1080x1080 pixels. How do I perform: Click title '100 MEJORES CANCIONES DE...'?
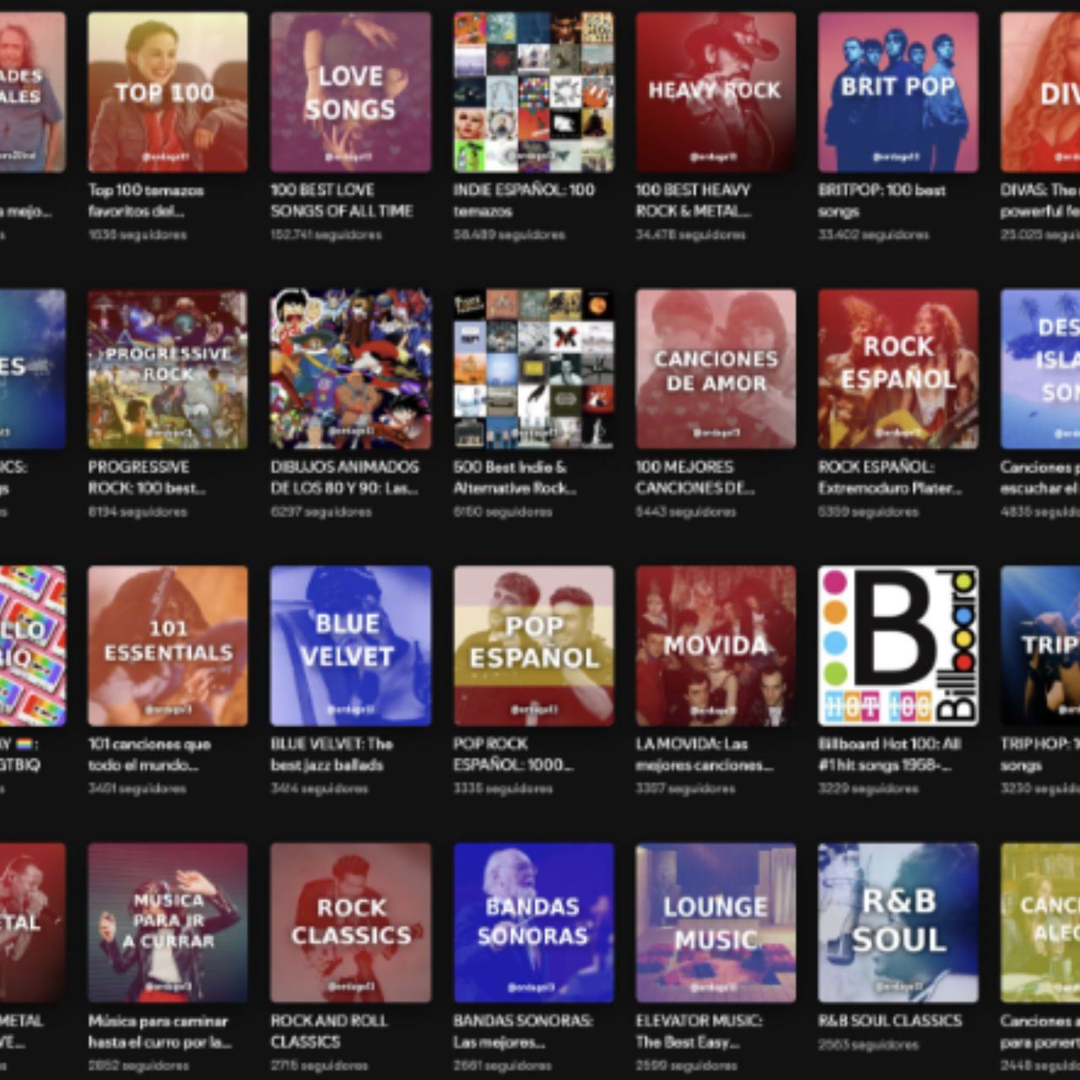[x=695, y=478]
